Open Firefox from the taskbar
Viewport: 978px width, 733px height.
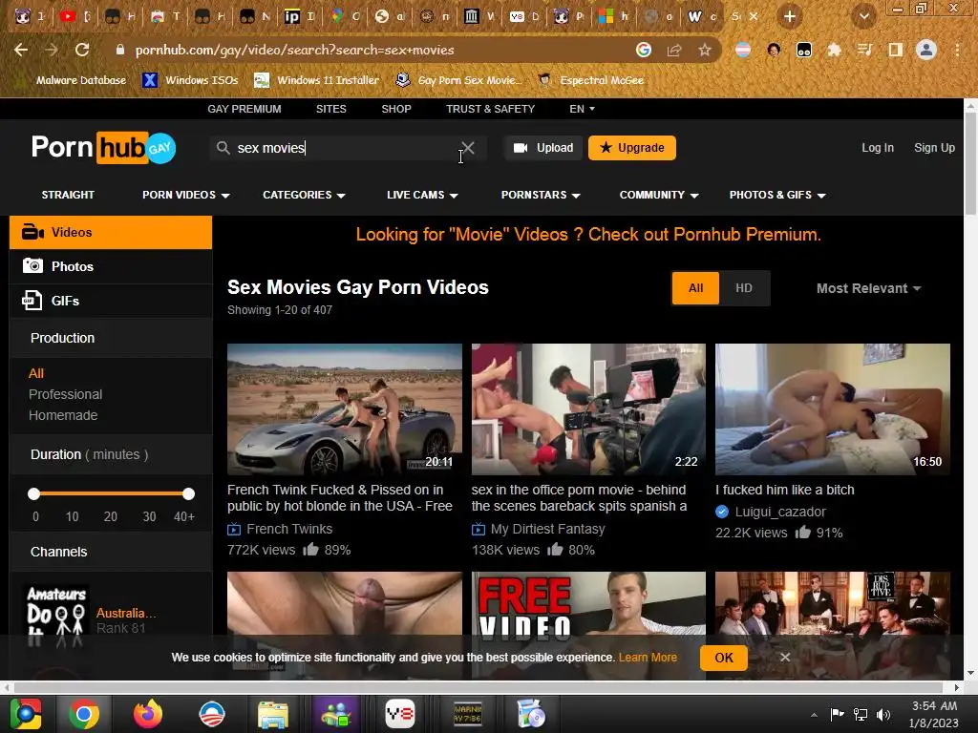click(x=148, y=714)
